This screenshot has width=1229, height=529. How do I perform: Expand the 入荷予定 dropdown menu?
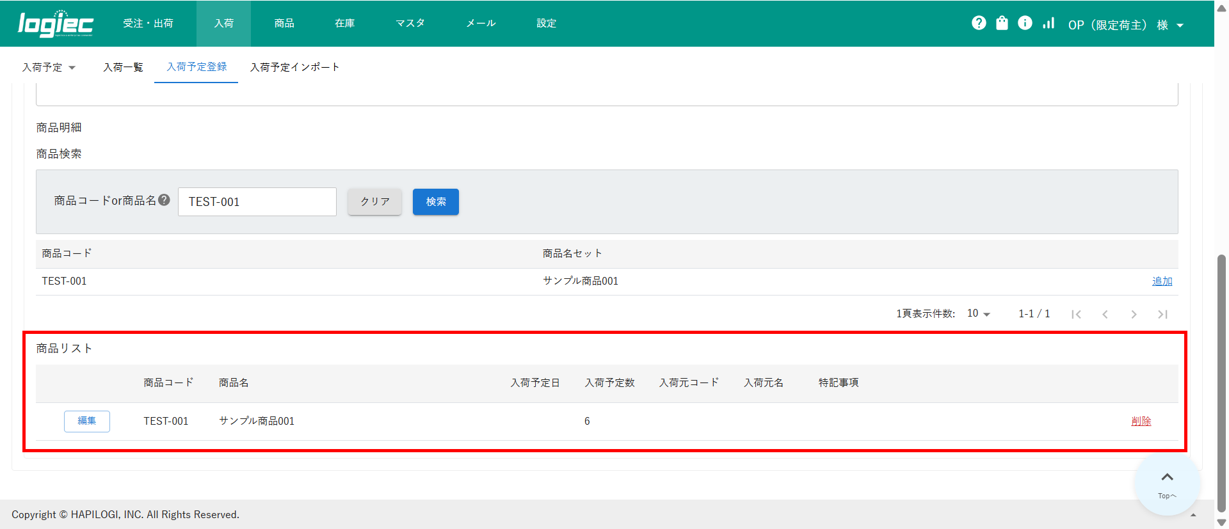pos(49,67)
